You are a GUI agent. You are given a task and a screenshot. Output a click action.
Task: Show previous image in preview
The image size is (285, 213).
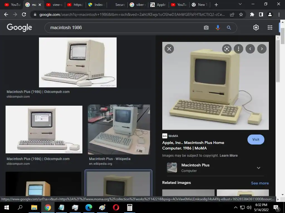pos(250,49)
